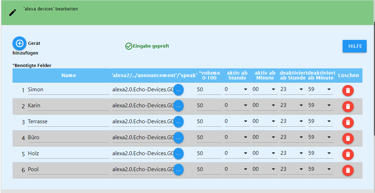Image resolution: width=375 pixels, height=193 pixels.
Task: Open 'deaktiviert ab Stunde' dropdown for Büro
Action: (x=293, y=137)
